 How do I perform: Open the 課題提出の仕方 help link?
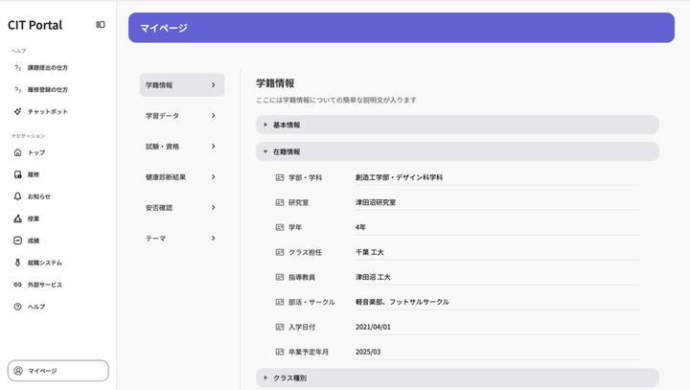[47, 68]
